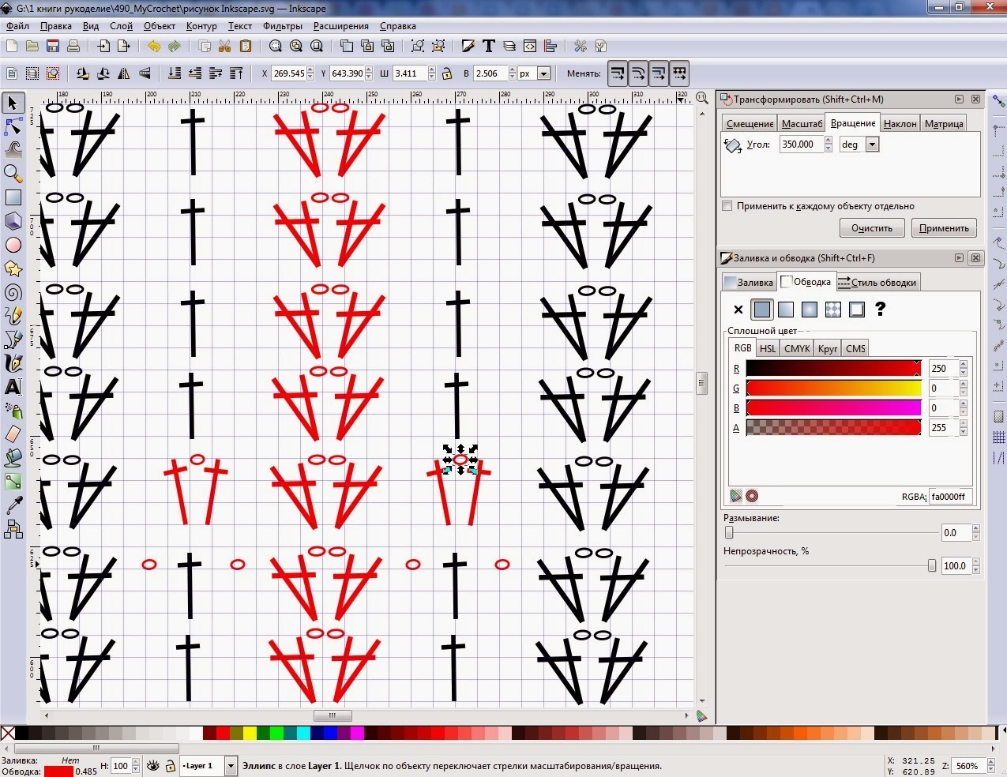Image resolution: width=1007 pixels, height=777 pixels.
Task: Select the spiral tool
Action: tap(13, 292)
